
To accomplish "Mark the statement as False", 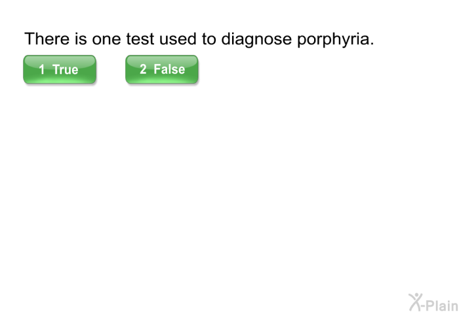I will click(162, 69).
